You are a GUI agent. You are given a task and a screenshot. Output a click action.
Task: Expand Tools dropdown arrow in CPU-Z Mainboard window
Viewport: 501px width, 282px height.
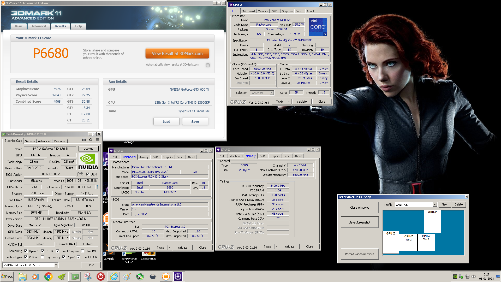[170, 248]
